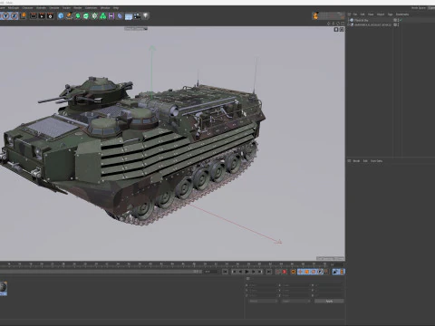Click the viewport zoom camera icon
435x326 pixels.
pos(333,24)
